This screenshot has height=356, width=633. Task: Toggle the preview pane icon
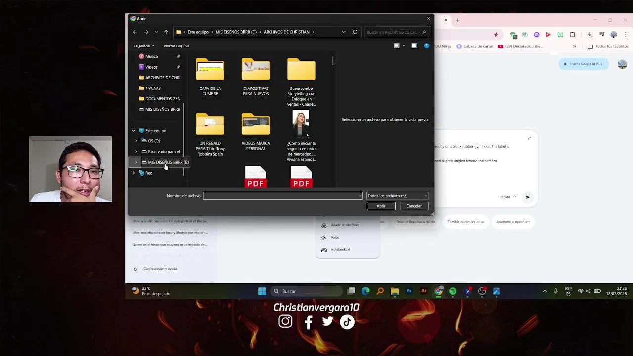coord(414,46)
